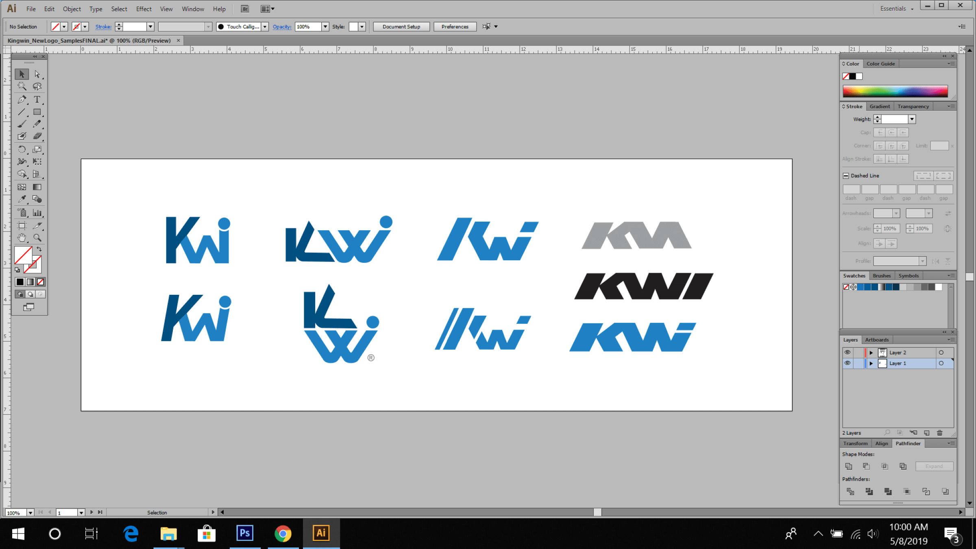Click the Unite shape mode icon
The image size is (976, 549).
[849, 466]
